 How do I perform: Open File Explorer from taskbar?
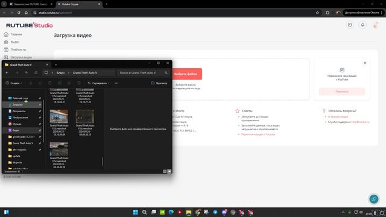[x=189, y=212]
